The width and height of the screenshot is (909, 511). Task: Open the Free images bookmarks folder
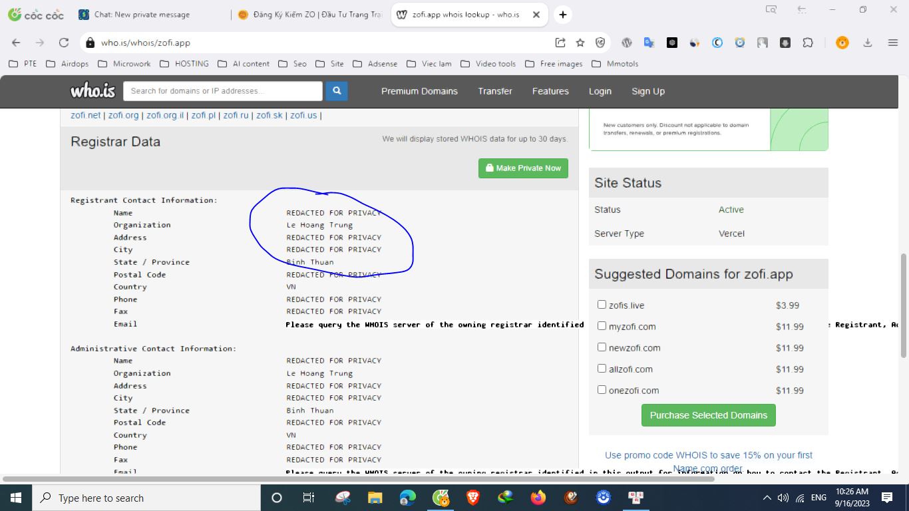click(x=554, y=64)
